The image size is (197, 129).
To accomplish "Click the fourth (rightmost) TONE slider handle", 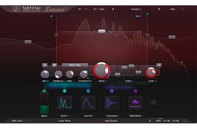I will coord(138,72).
